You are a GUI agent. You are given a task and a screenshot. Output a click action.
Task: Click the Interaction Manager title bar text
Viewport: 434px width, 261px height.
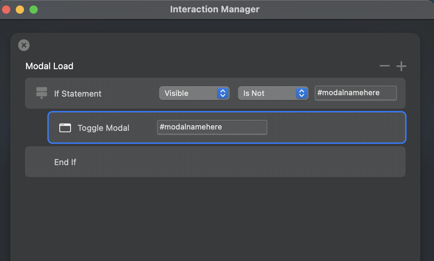pyautogui.click(x=215, y=9)
